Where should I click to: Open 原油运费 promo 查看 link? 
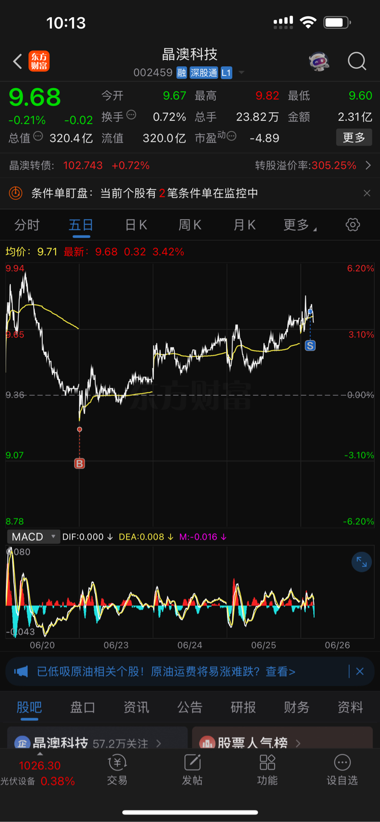coord(280,671)
